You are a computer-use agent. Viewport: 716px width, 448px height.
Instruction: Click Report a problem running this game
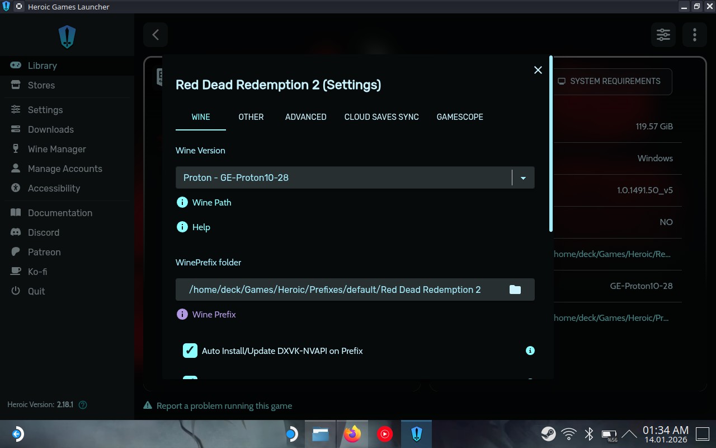(x=218, y=405)
